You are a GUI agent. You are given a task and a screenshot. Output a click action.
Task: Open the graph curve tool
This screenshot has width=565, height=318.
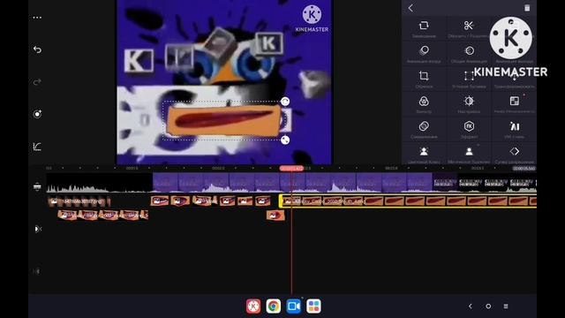[x=37, y=147]
